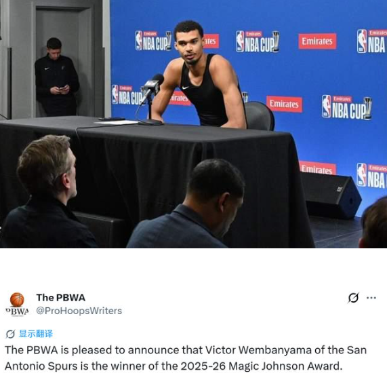Image resolution: width=387 pixels, height=384 pixels.
Task: Open the @ProHoopsWriters handle
Action: tap(79, 311)
